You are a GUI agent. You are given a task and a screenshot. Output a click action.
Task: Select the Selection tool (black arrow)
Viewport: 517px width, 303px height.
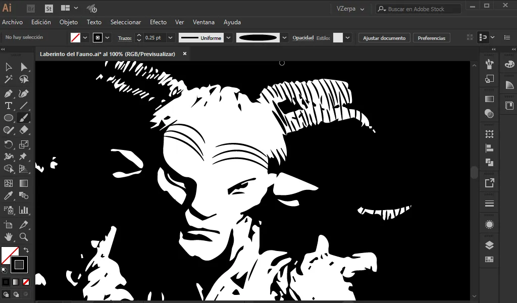[9, 67]
